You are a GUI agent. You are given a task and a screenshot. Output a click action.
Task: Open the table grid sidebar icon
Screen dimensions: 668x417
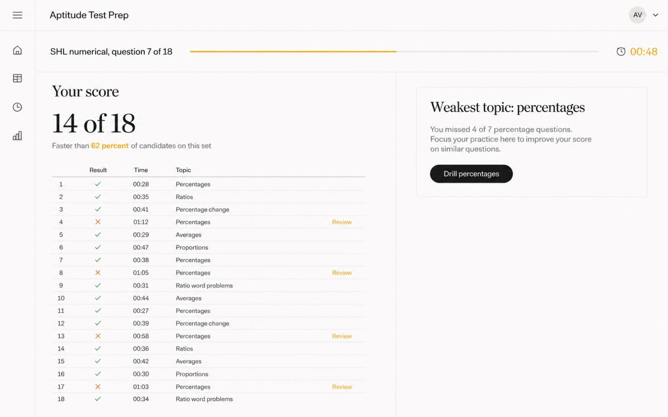tap(17, 78)
